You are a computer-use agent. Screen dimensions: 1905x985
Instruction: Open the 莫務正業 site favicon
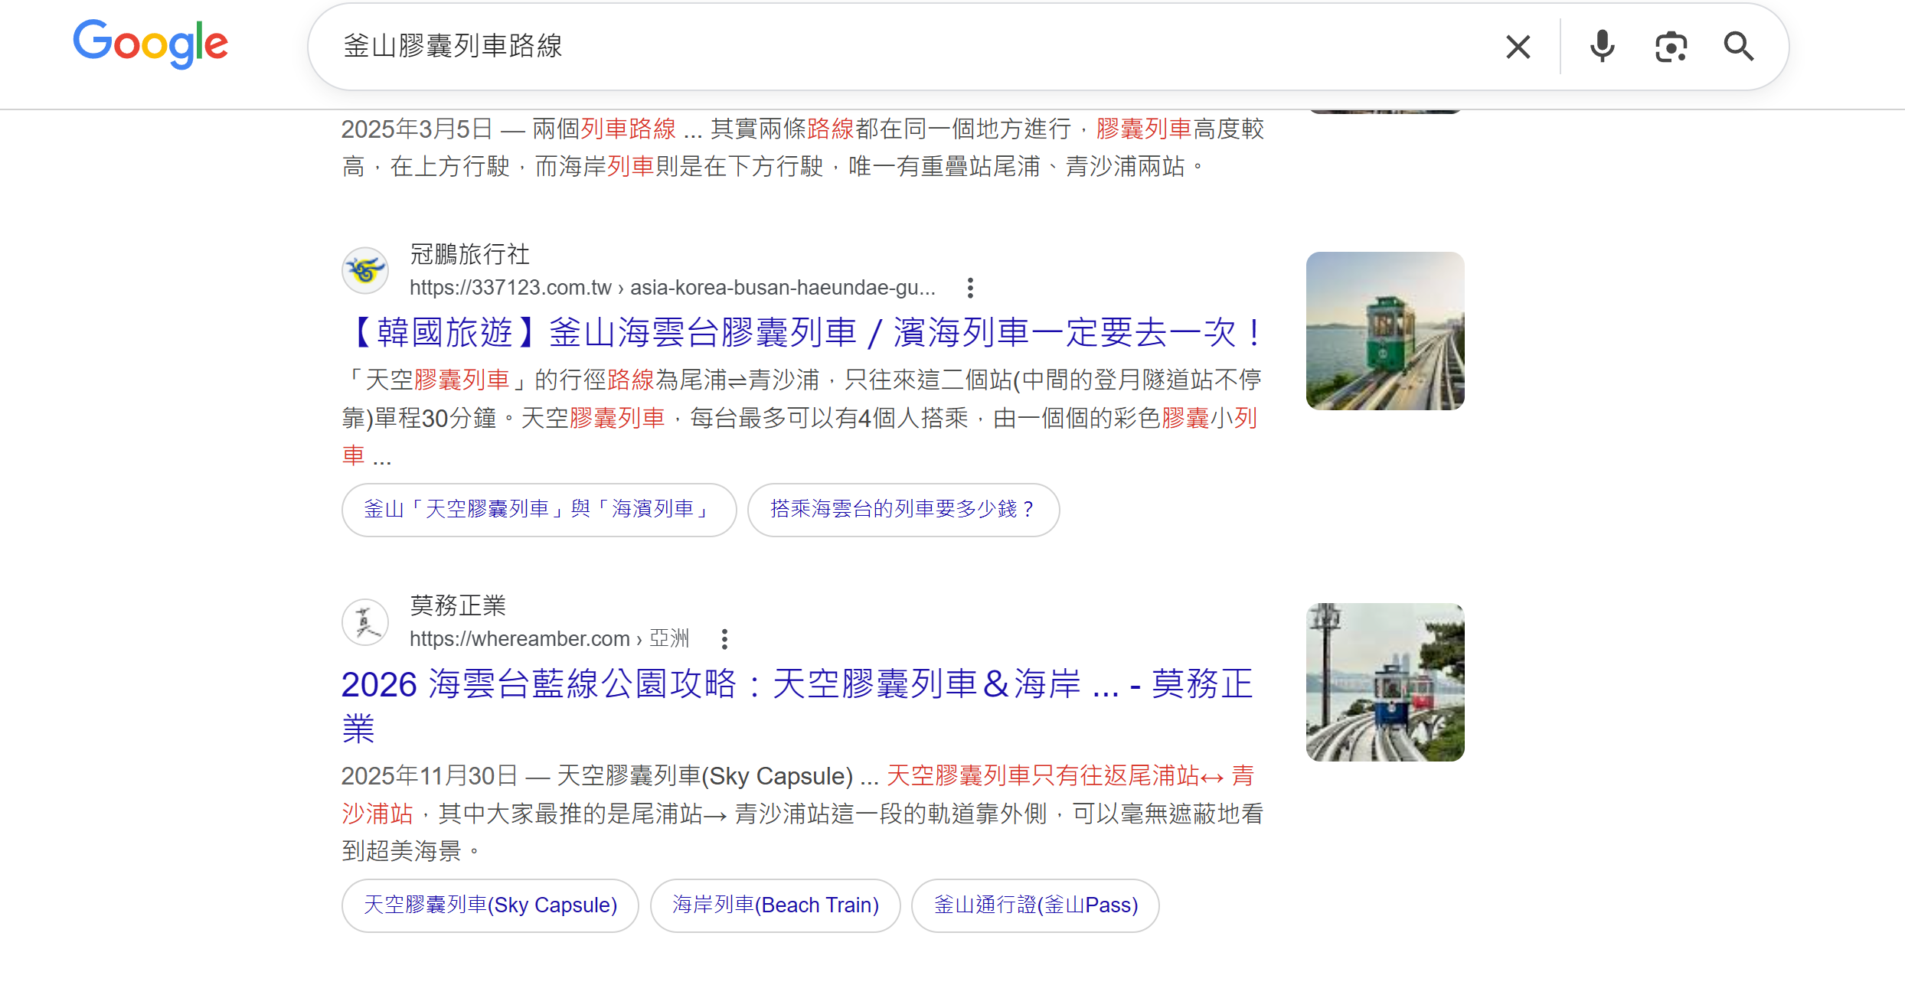[x=365, y=621]
